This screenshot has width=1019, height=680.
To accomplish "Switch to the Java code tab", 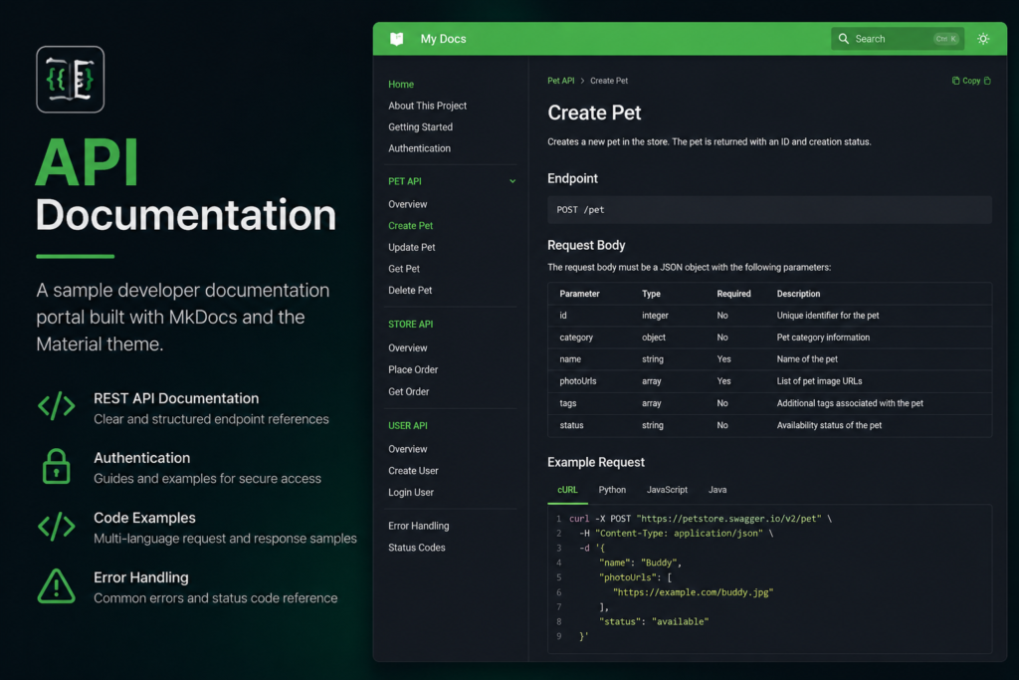I will click(717, 490).
